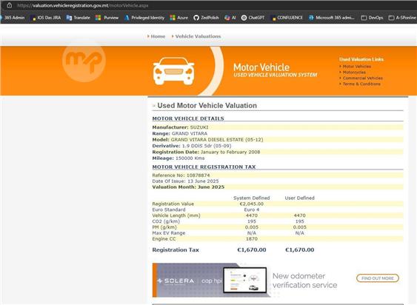Open the ZedPolish GitHub bookmark
417x305 pixels.
click(206, 18)
